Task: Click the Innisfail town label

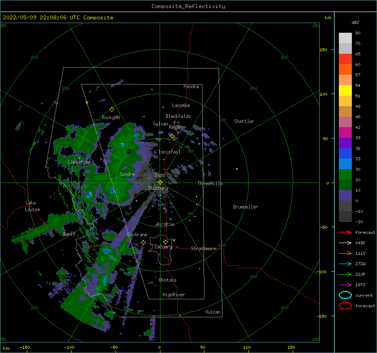Action: [169, 152]
